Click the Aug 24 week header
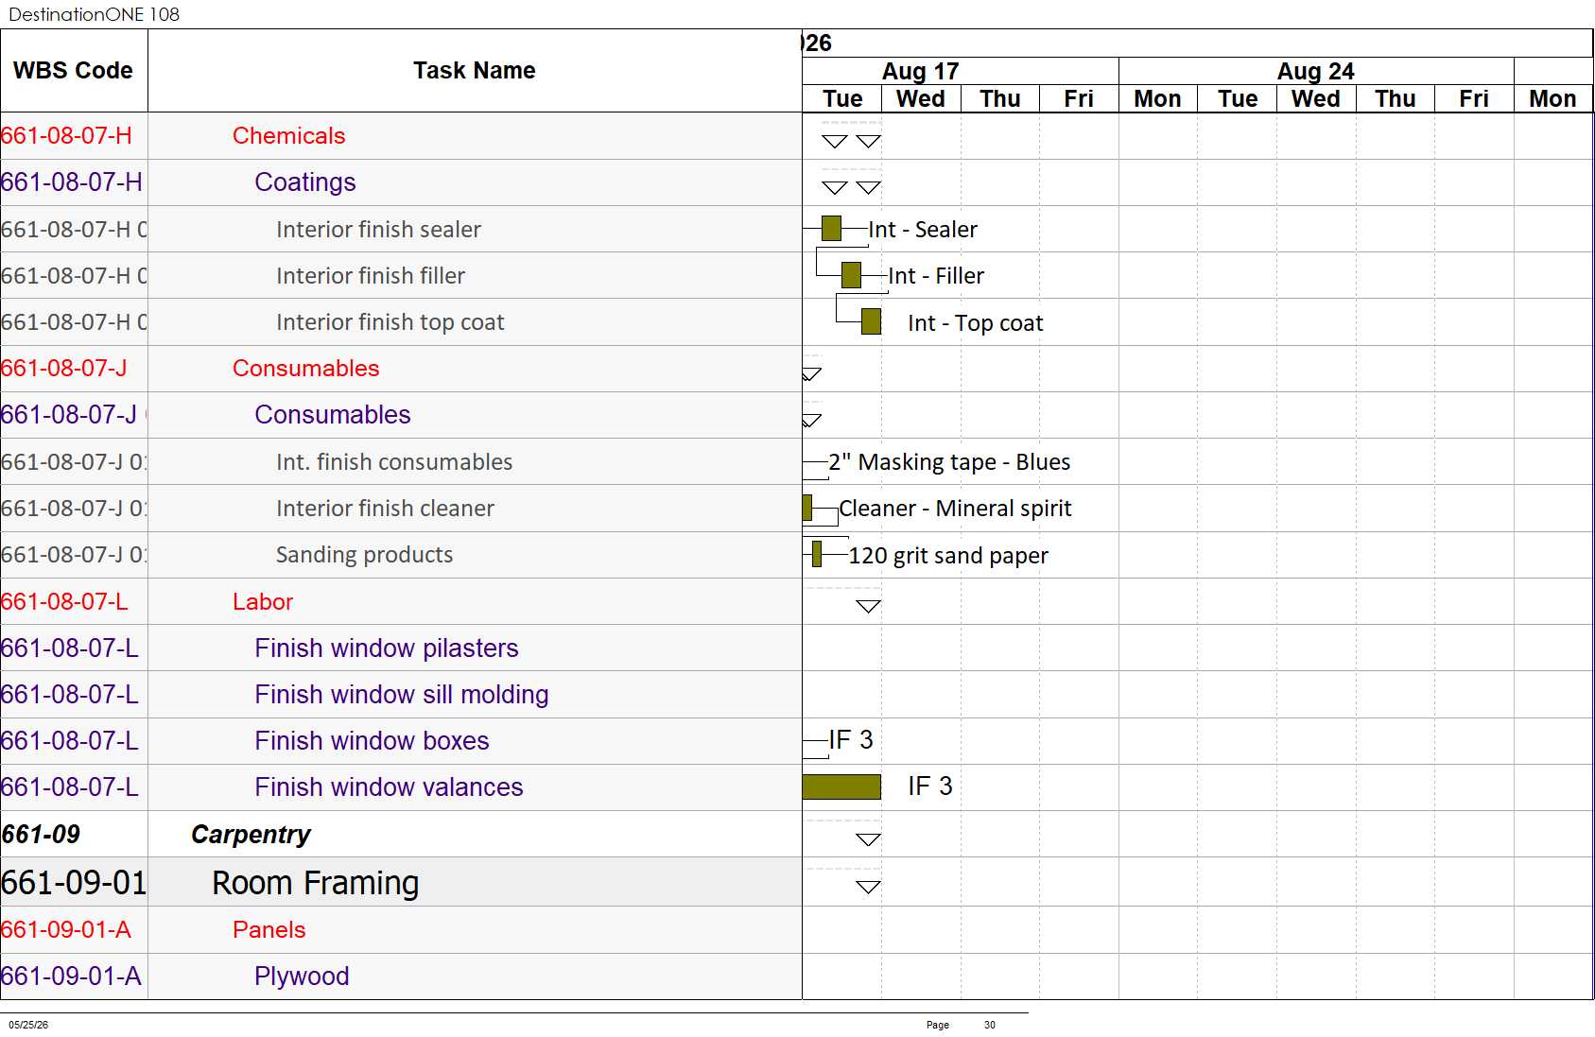Image resolution: width=1595 pixels, height=1037 pixels. point(1316,71)
